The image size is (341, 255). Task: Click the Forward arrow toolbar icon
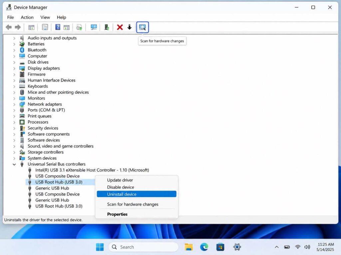(18, 27)
